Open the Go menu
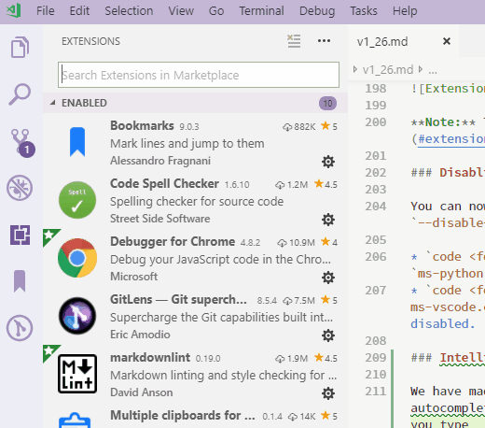Viewport: 485px width, 428px height. (x=216, y=11)
